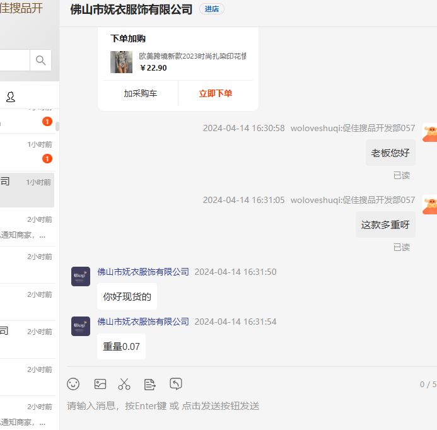
Task: Select the highlighted 1小时前 conversation
Action: click(x=27, y=190)
